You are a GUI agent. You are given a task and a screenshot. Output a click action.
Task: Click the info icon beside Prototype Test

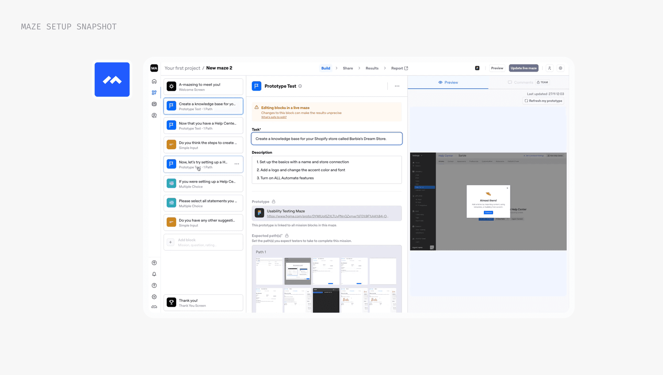click(300, 86)
